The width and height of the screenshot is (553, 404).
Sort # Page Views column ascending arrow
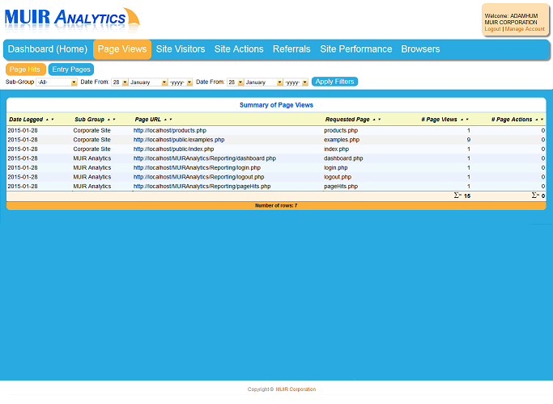tap(462, 120)
